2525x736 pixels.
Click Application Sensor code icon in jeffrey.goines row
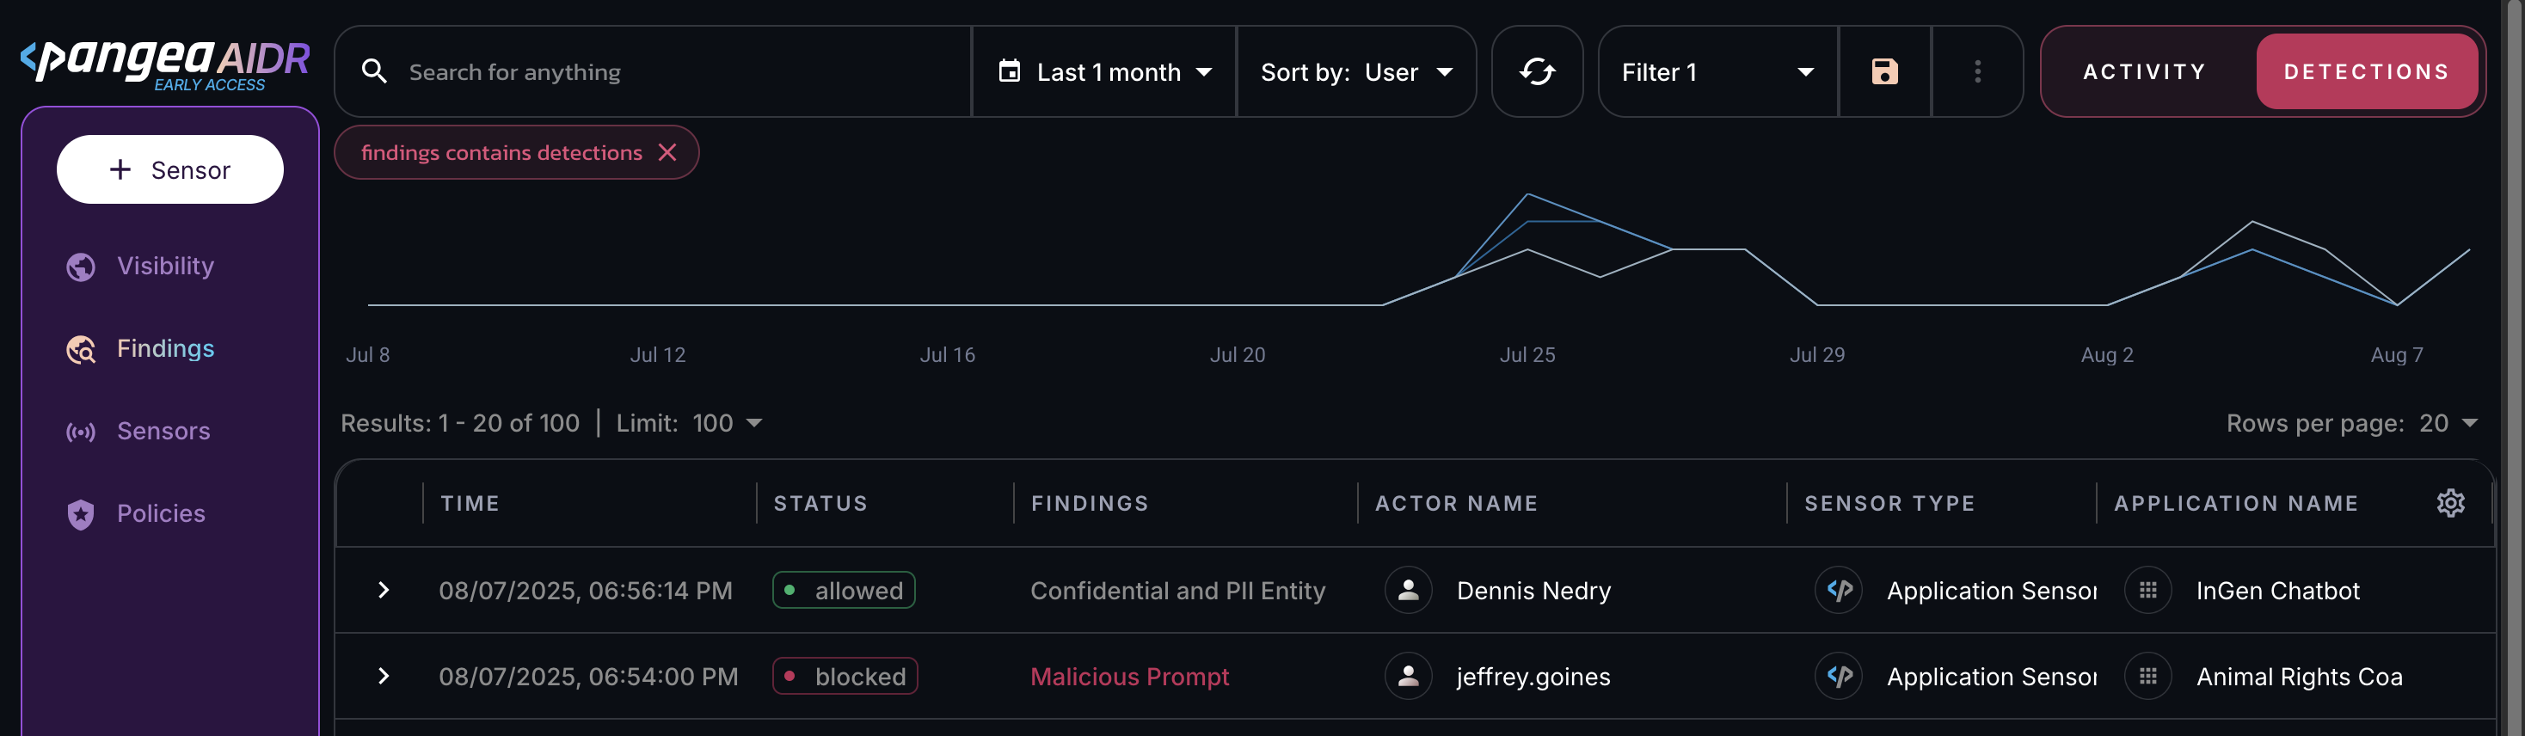point(1838,676)
